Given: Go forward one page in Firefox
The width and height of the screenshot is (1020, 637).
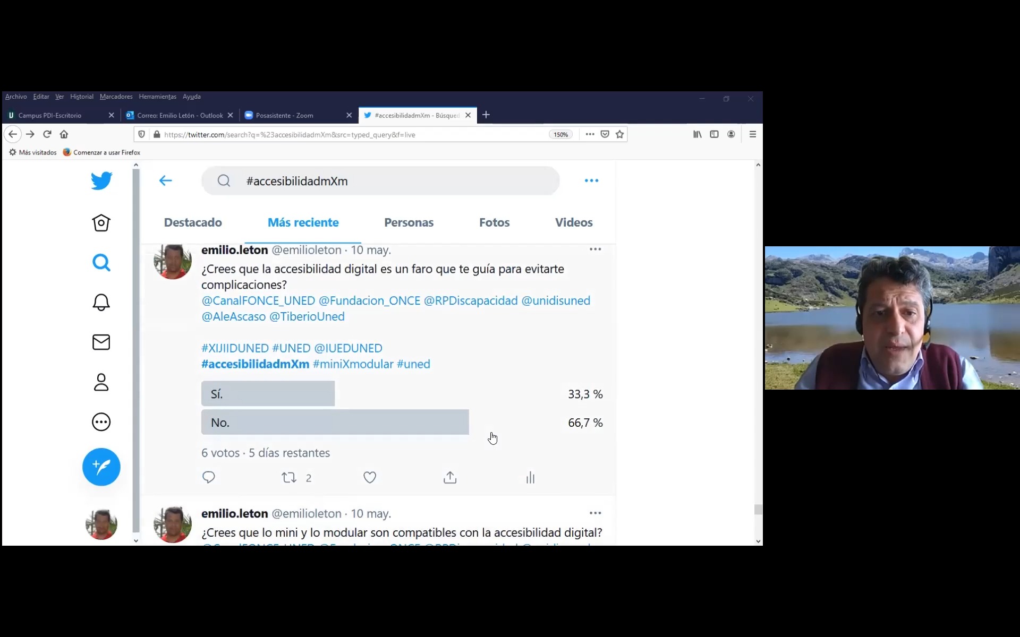Looking at the screenshot, I should pyautogui.click(x=30, y=134).
